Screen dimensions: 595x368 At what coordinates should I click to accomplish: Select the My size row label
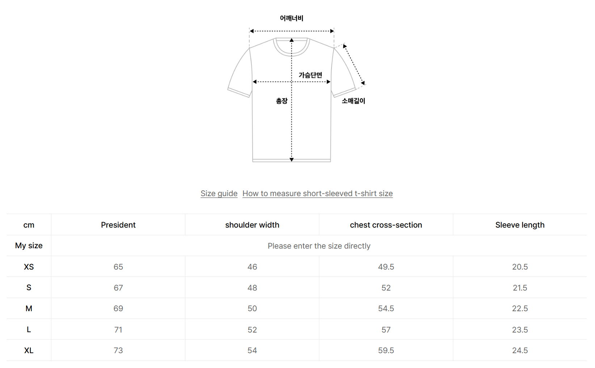[x=29, y=246]
